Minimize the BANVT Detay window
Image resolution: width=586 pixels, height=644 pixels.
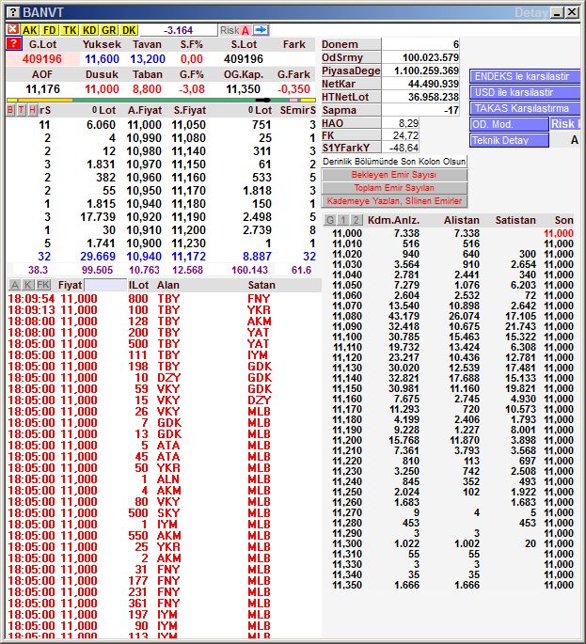pyautogui.click(x=557, y=12)
